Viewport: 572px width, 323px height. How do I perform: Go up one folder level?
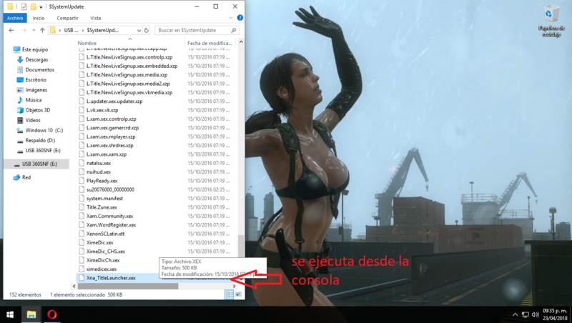click(x=42, y=30)
